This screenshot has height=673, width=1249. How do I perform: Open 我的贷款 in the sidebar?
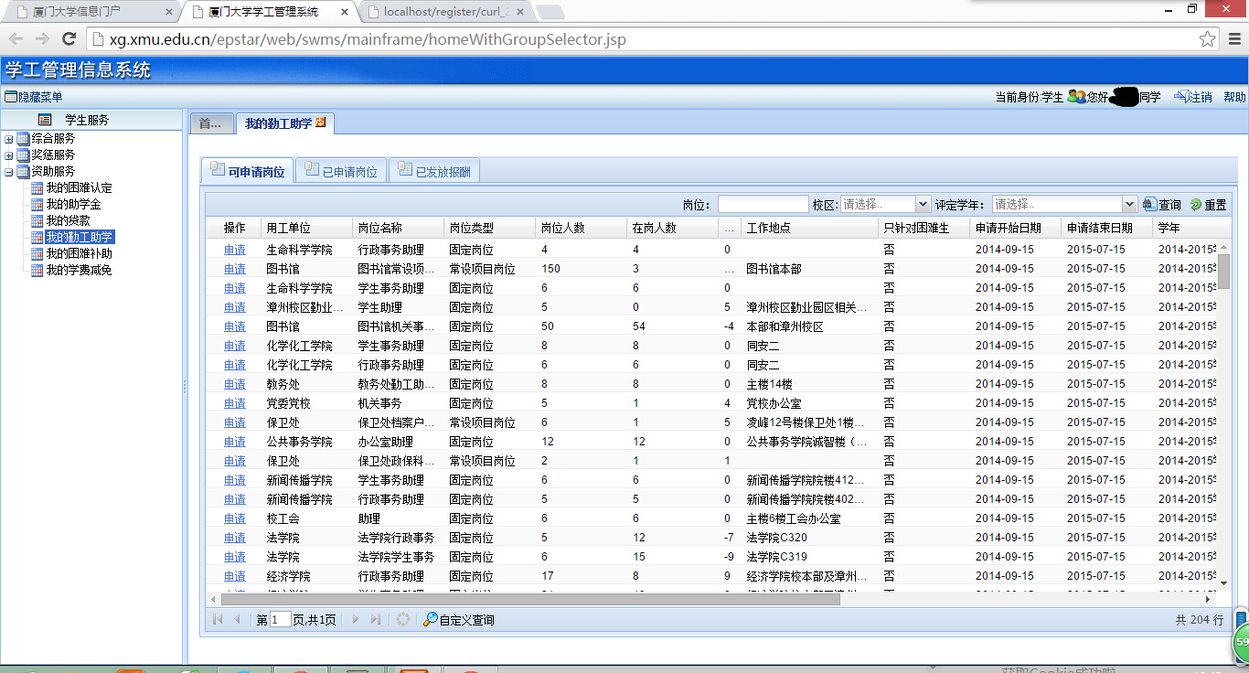pos(68,221)
